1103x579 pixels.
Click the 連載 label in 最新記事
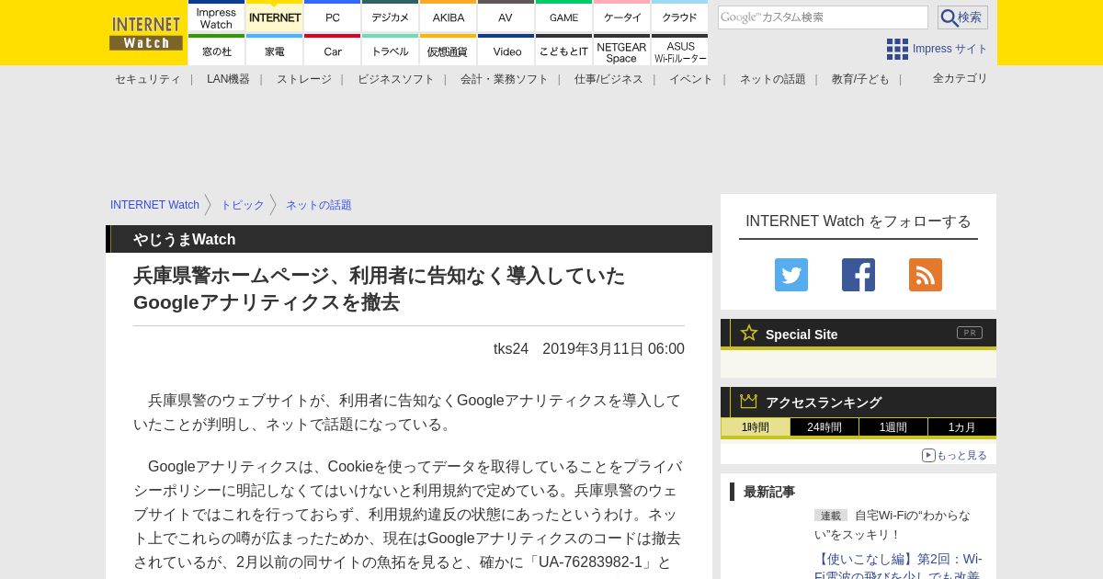[x=831, y=516]
